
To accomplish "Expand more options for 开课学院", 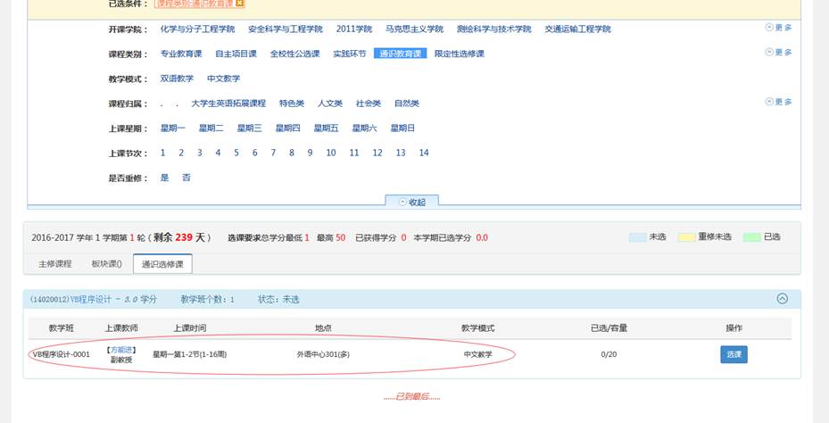I will [x=778, y=28].
